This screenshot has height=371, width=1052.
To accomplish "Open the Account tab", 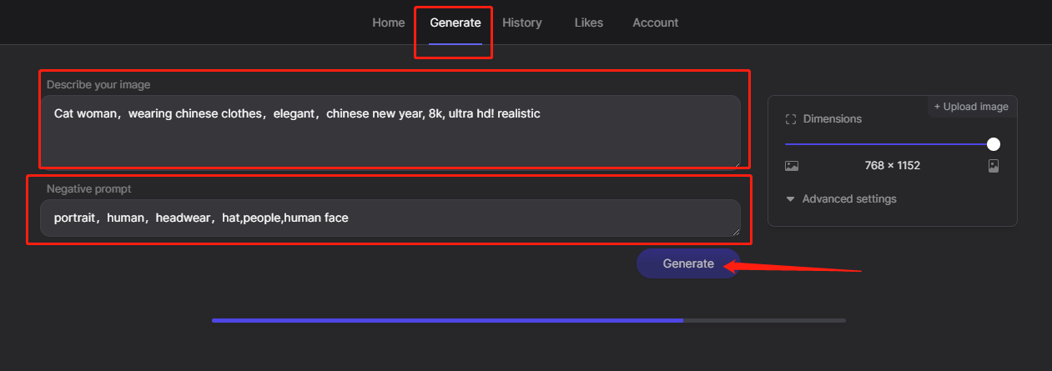I will (655, 23).
